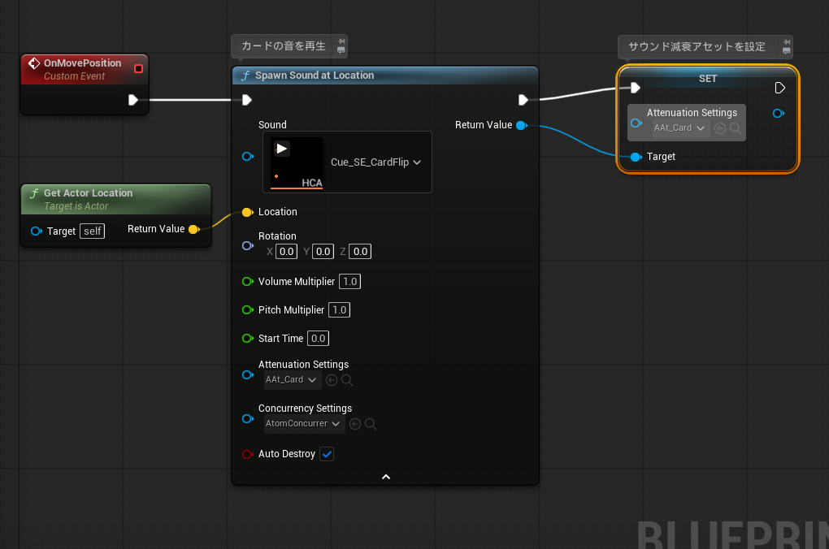Viewport: 829px width, 549px height.
Task: Click the OnMovePosition execution output pin
Action: (x=133, y=100)
